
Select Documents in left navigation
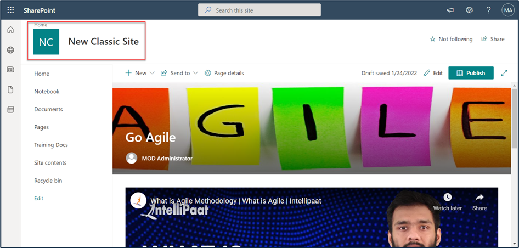tap(48, 109)
